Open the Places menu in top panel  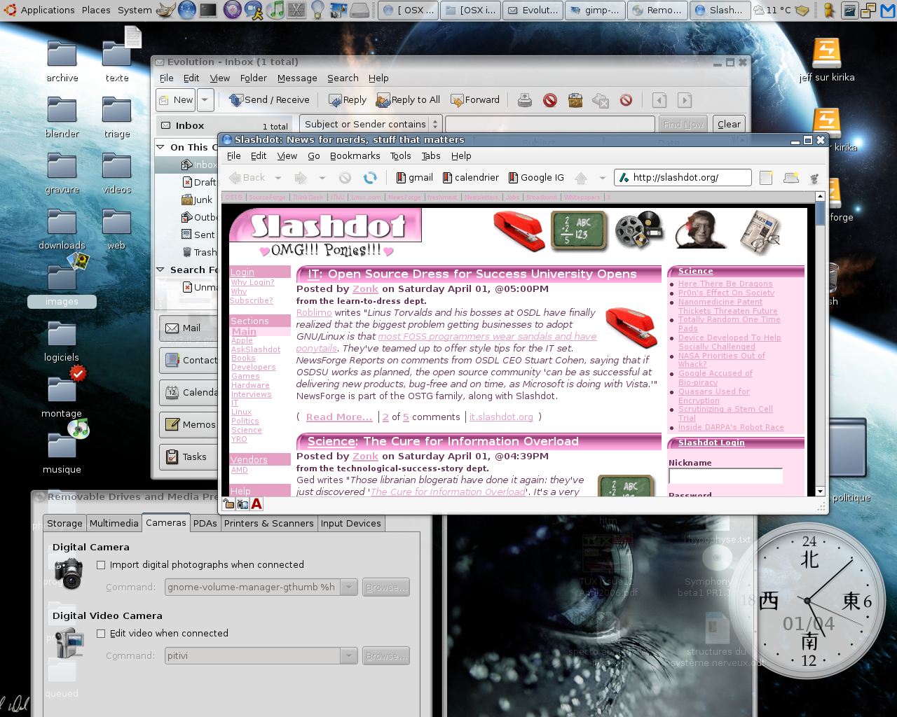96,10
